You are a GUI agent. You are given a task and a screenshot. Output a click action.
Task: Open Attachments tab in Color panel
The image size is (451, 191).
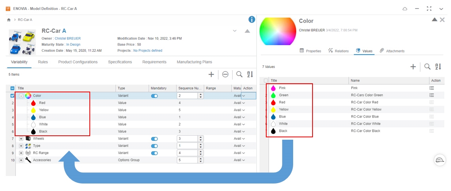(x=392, y=51)
